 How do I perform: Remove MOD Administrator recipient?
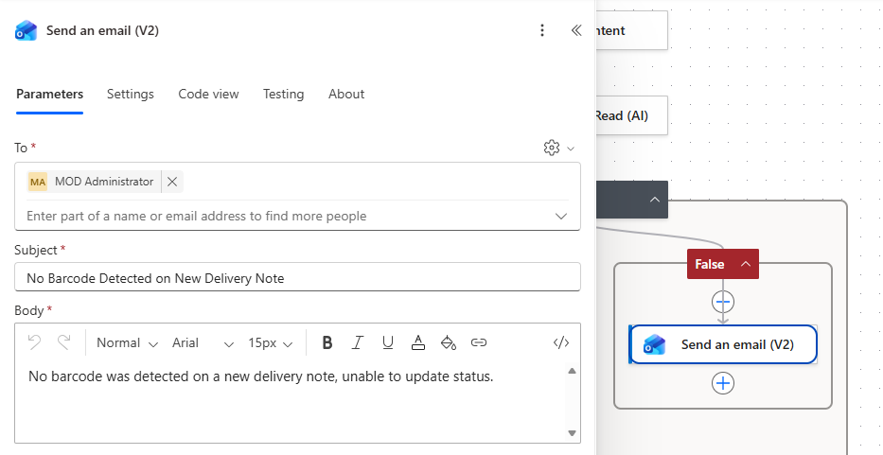(x=172, y=182)
